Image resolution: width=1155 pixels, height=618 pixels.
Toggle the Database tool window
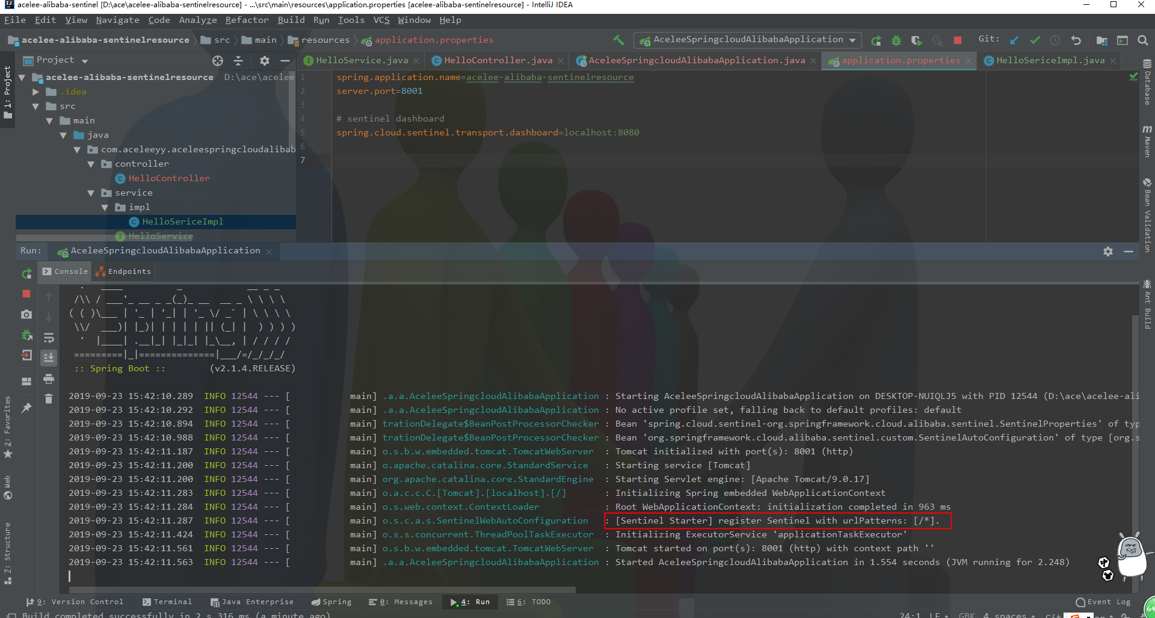[1147, 82]
